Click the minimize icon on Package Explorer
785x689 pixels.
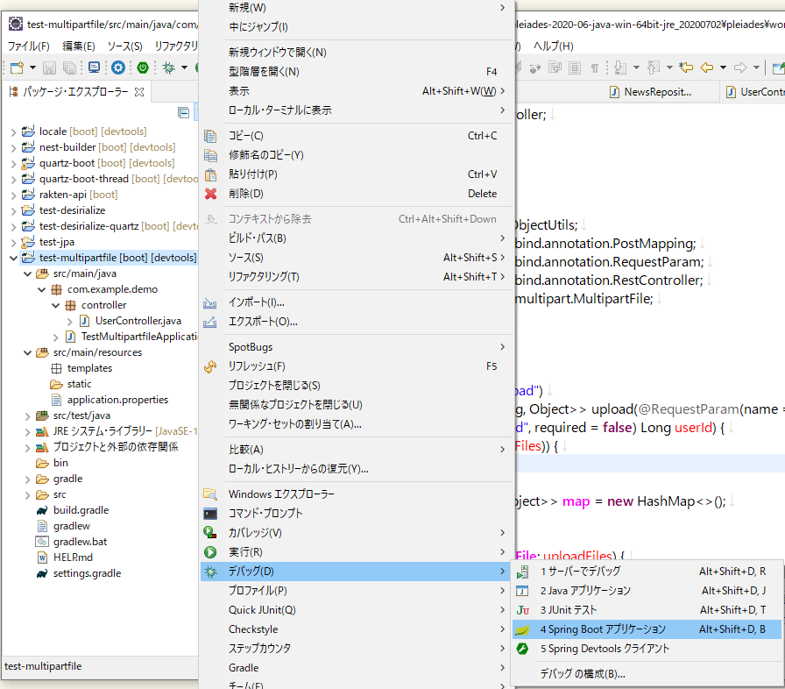pos(184,111)
